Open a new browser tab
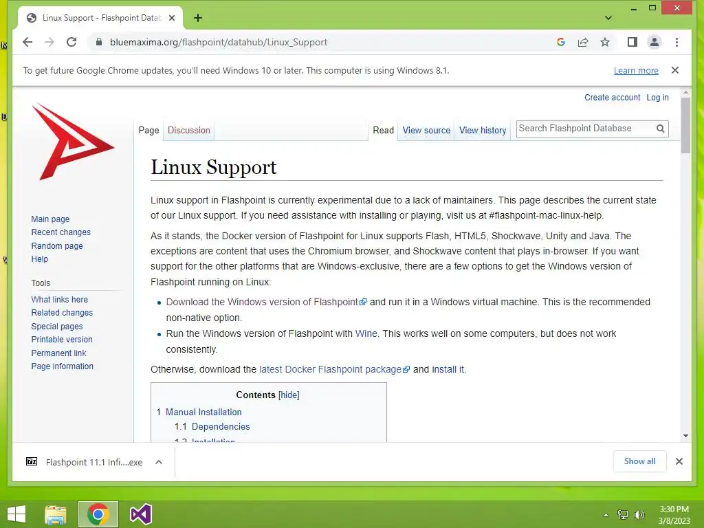The height and width of the screenshot is (528, 704). coord(198,18)
